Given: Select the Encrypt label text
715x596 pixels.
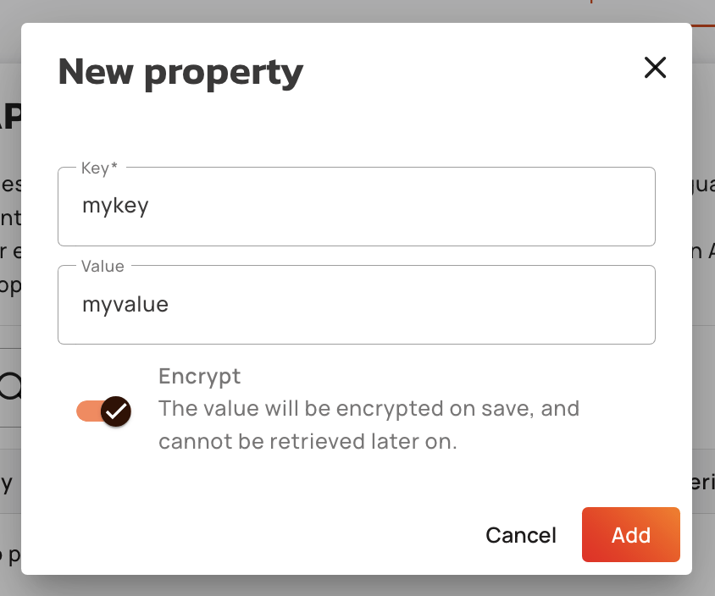Looking at the screenshot, I should (199, 376).
